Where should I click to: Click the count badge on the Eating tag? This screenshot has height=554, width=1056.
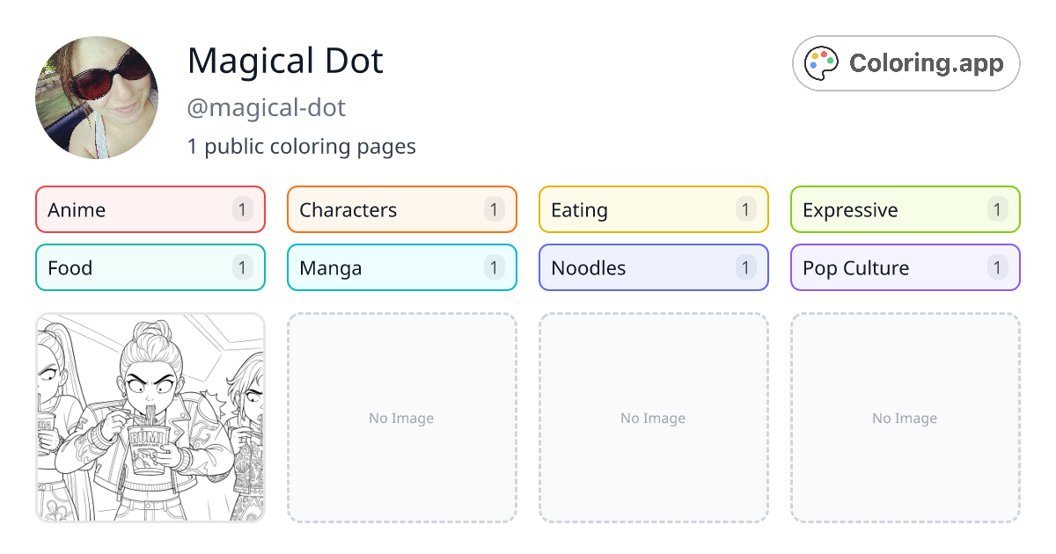(745, 209)
